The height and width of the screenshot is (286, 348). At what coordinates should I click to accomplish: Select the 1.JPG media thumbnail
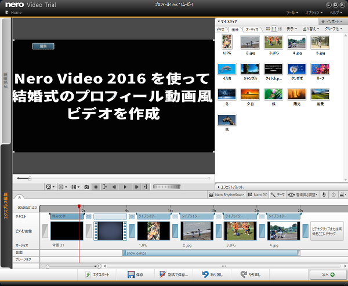(x=227, y=42)
